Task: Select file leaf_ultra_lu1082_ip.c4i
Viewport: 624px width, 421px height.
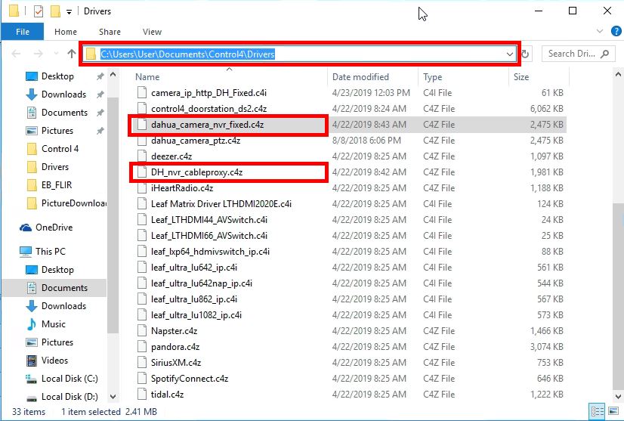Action: [196, 315]
